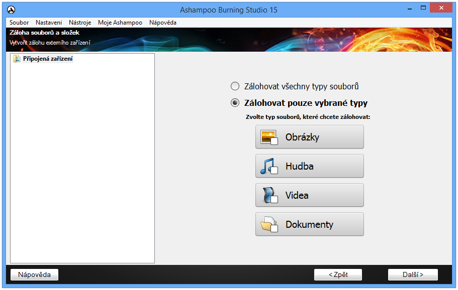
Task: Open the Moje Ashampoo menu
Action: tap(120, 23)
